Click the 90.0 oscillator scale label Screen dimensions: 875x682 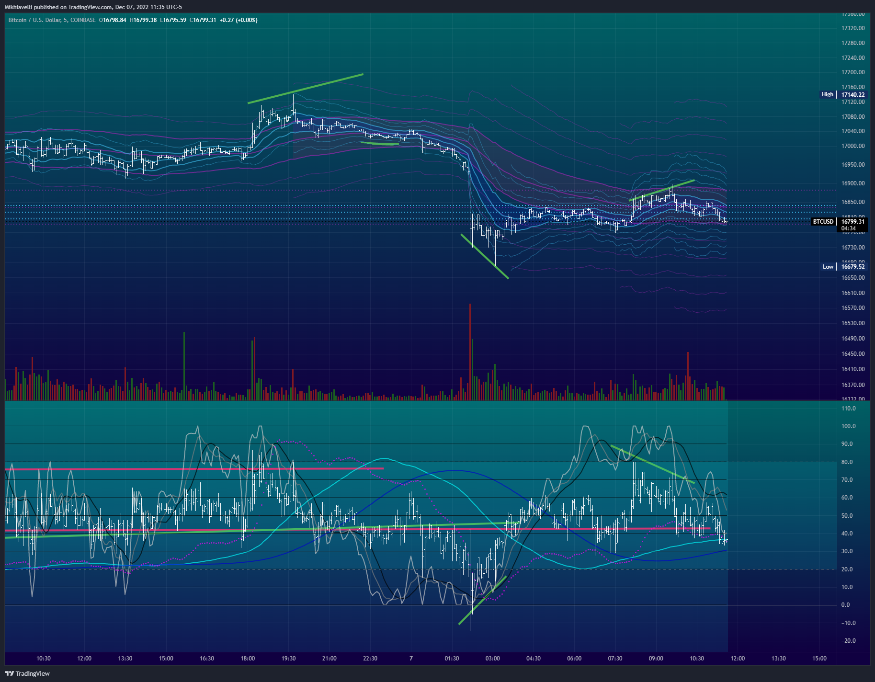coord(847,444)
